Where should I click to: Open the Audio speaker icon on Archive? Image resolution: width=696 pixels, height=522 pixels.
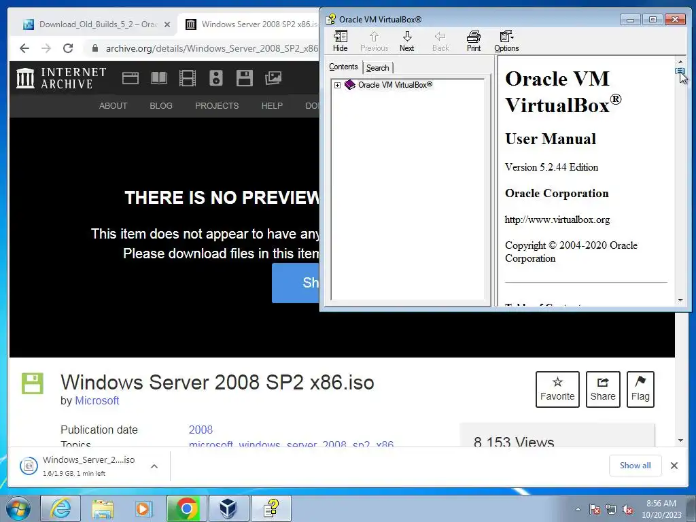tap(216, 78)
